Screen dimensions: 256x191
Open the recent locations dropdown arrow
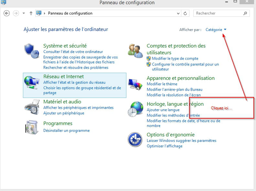(x=24, y=13)
